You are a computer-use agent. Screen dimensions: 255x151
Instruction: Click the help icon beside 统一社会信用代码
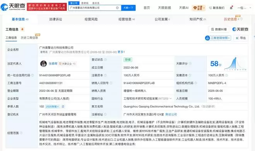32,75
